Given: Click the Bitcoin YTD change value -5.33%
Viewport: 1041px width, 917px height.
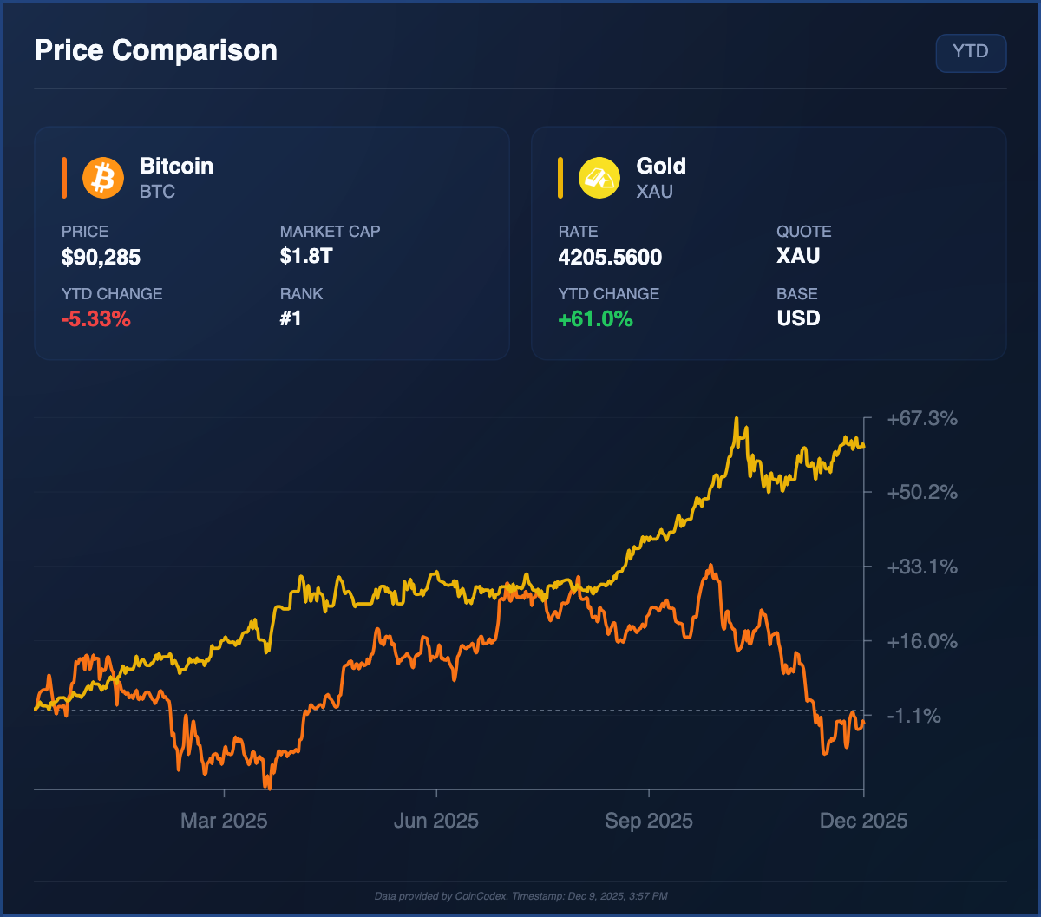Looking at the screenshot, I should (x=95, y=318).
